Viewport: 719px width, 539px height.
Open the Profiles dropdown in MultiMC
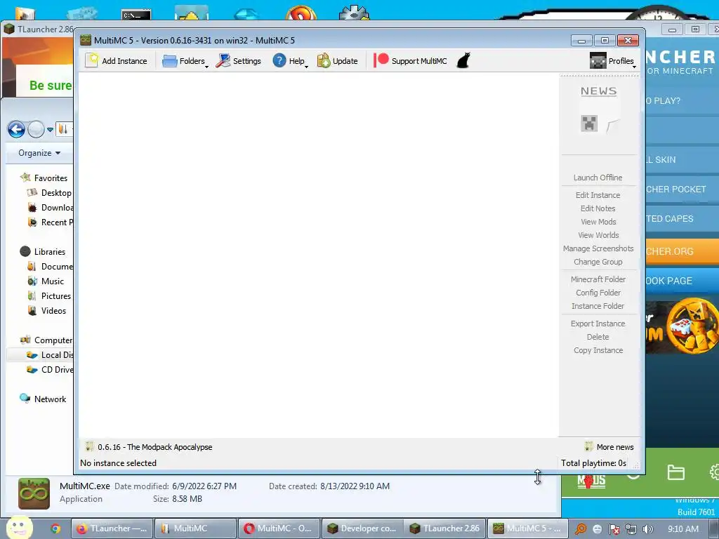point(613,60)
